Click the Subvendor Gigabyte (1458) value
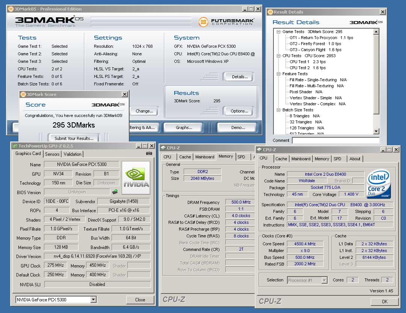 pyautogui.click(x=124, y=201)
